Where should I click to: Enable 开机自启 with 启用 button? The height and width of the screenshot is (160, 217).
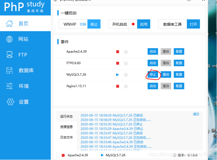tap(144, 24)
